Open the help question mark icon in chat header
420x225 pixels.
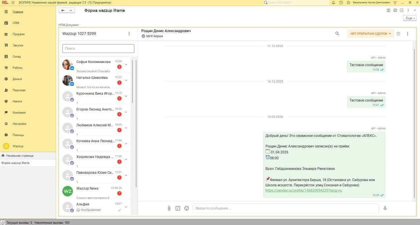click(398, 34)
